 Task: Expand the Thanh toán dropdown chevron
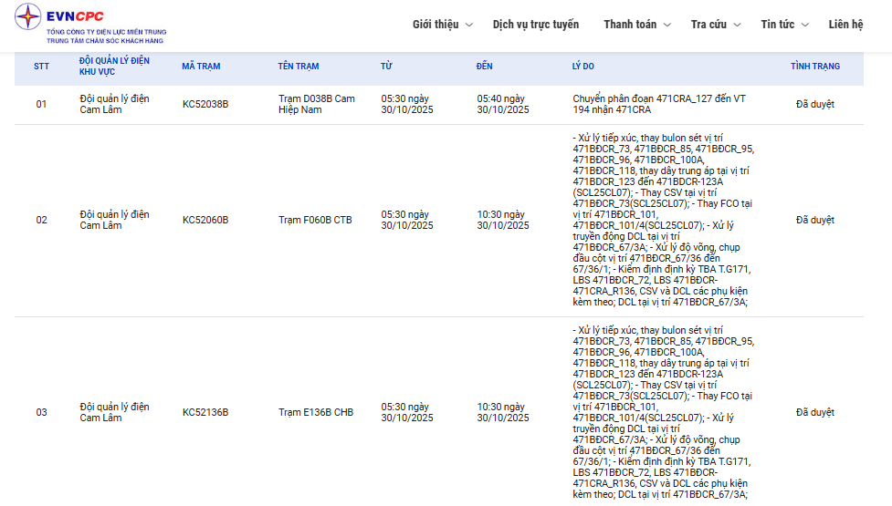[x=667, y=26]
